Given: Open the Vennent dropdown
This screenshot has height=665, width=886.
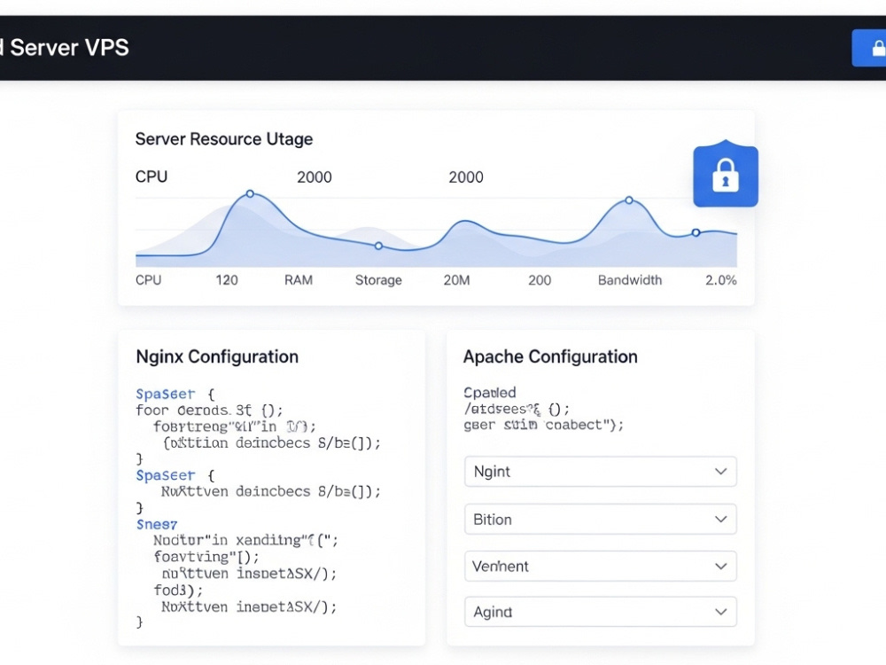Looking at the screenshot, I should (600, 566).
